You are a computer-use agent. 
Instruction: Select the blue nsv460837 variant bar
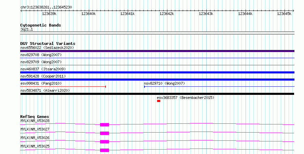tap(157, 72)
